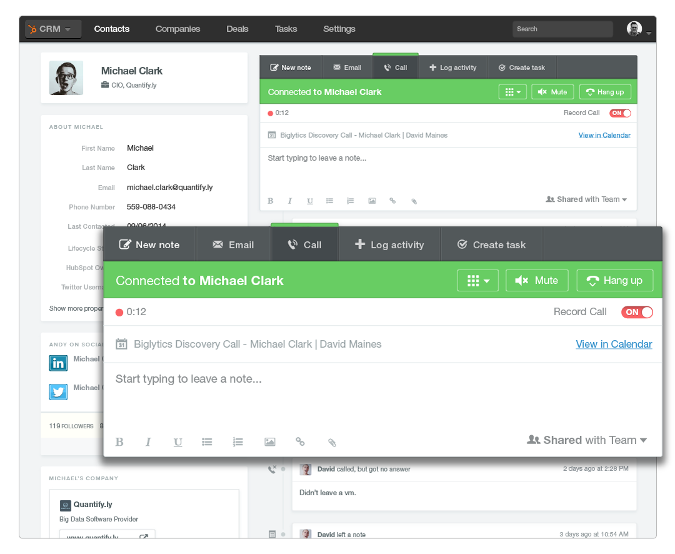The width and height of the screenshot is (675, 554).
Task: Open the user avatar menu at top right
Action: coord(638,29)
